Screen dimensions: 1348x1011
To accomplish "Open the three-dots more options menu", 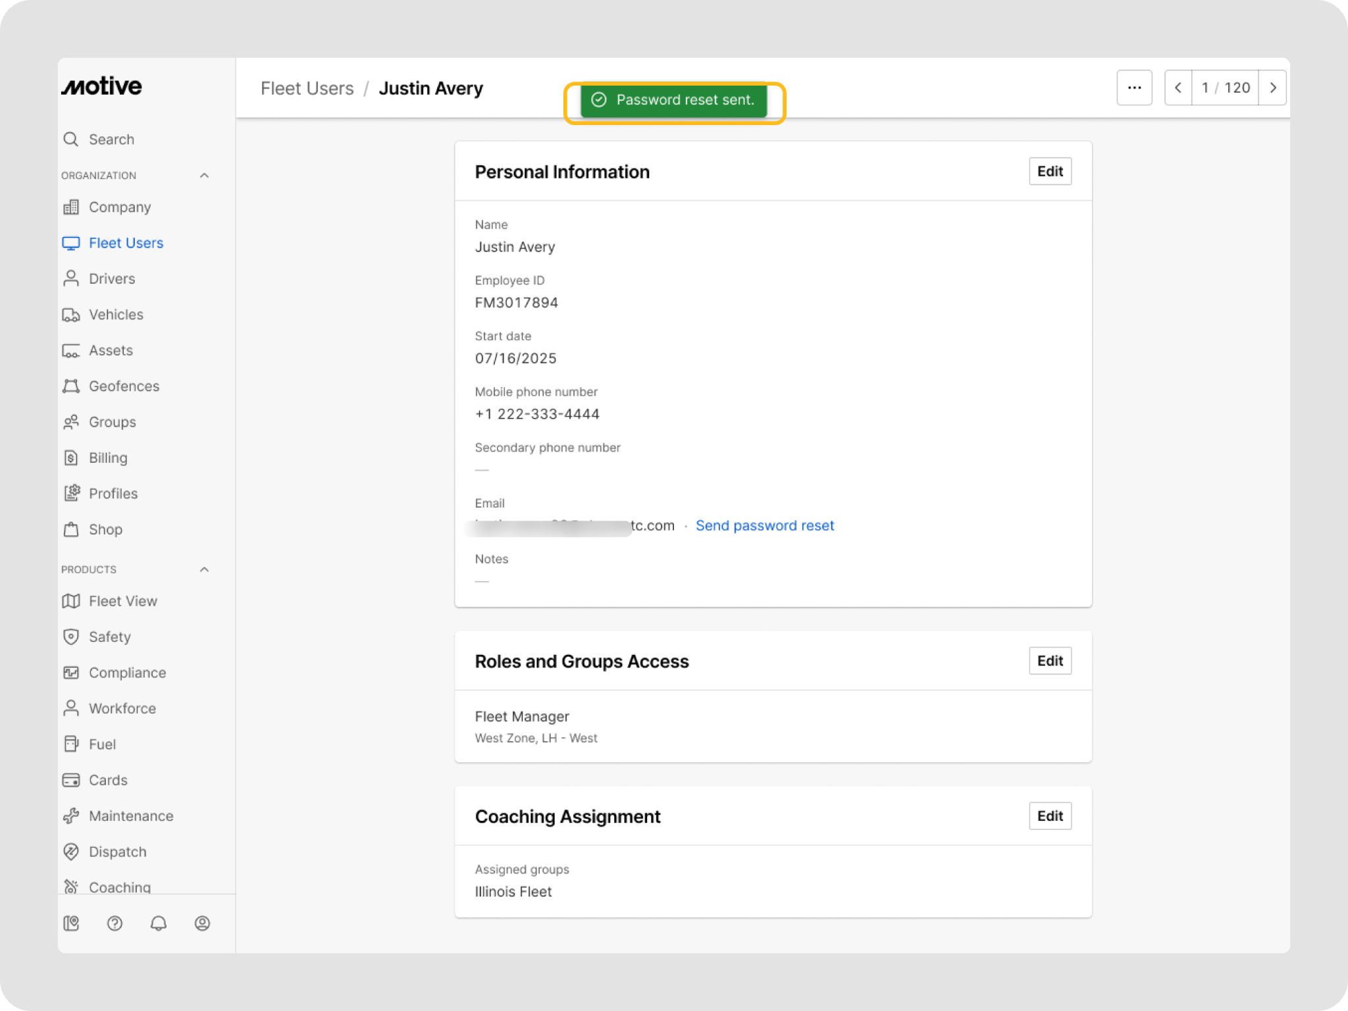I will coord(1134,88).
